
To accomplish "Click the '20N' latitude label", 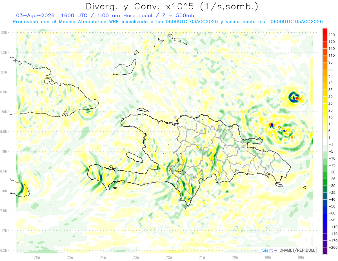I will 4,112.
